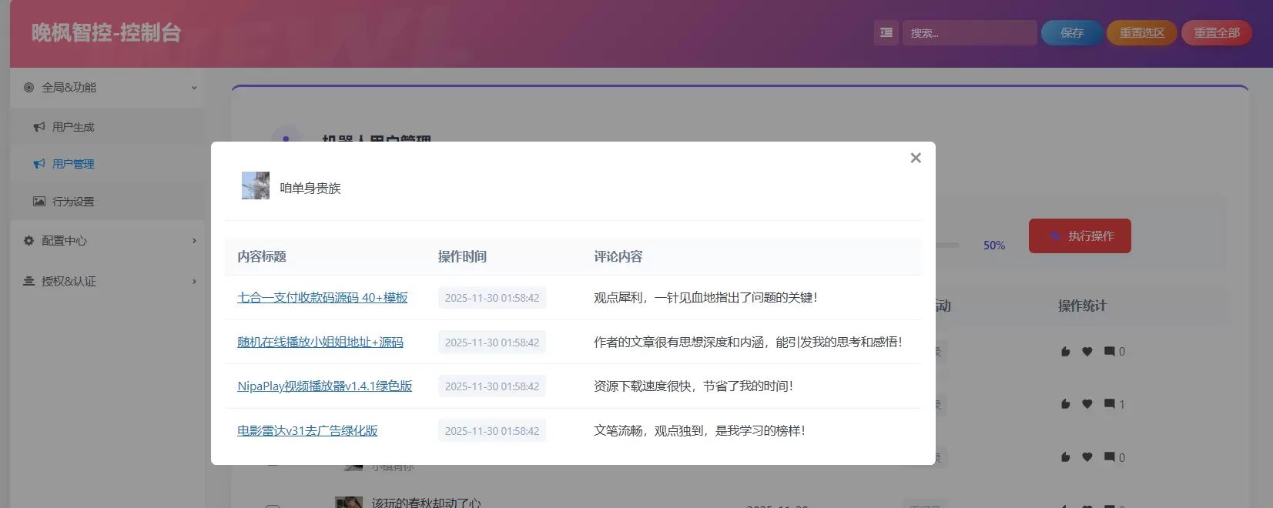Expand the 授权&认证 sidebar section
This screenshot has width=1273, height=508.
click(x=108, y=282)
